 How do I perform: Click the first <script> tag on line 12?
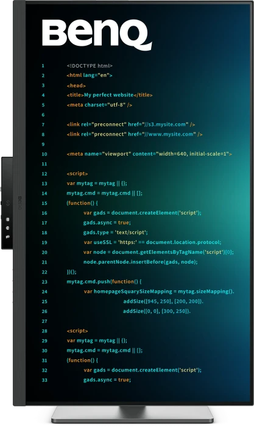(77, 174)
